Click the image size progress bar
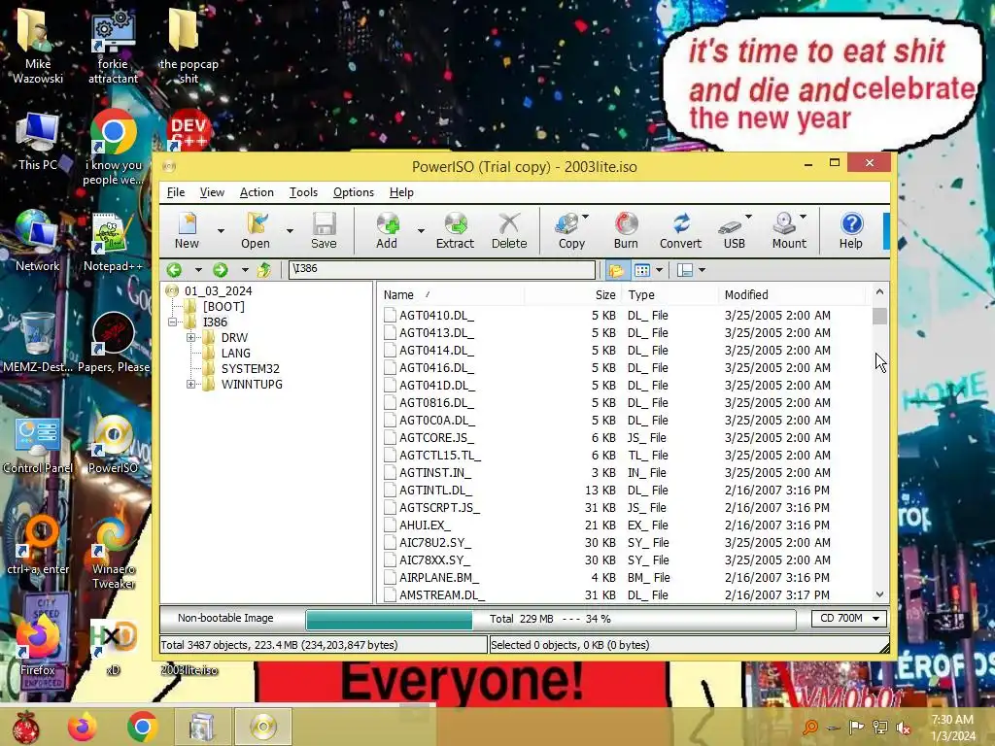995x746 pixels. [550, 619]
